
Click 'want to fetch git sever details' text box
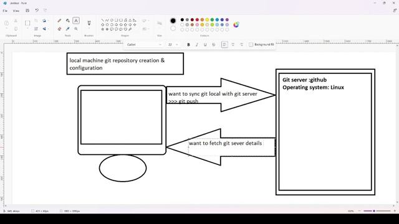(x=225, y=143)
